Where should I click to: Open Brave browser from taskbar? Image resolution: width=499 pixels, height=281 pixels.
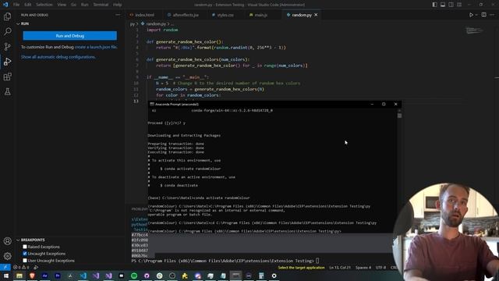[32, 276]
